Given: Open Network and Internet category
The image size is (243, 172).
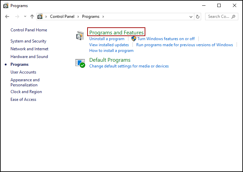Looking at the screenshot, I should click(x=29, y=49).
